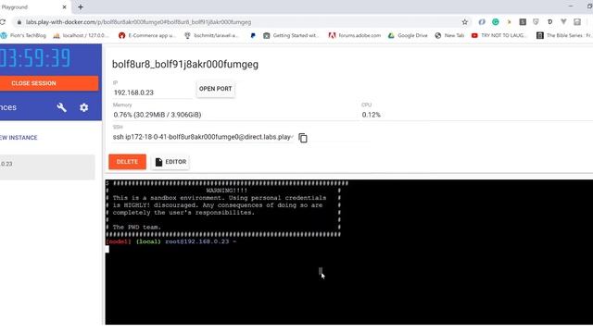This screenshot has width=593, height=333.
Task: Click the D extension icon
Action: pos(549,22)
